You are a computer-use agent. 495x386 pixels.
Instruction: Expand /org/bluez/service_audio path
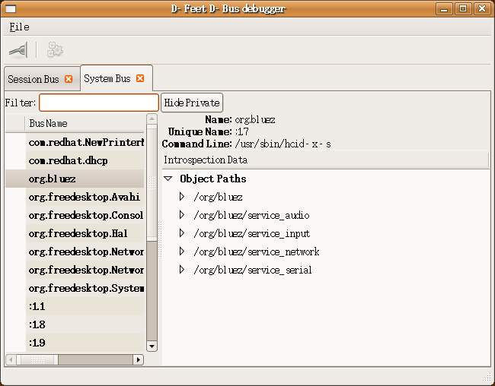pyautogui.click(x=182, y=215)
